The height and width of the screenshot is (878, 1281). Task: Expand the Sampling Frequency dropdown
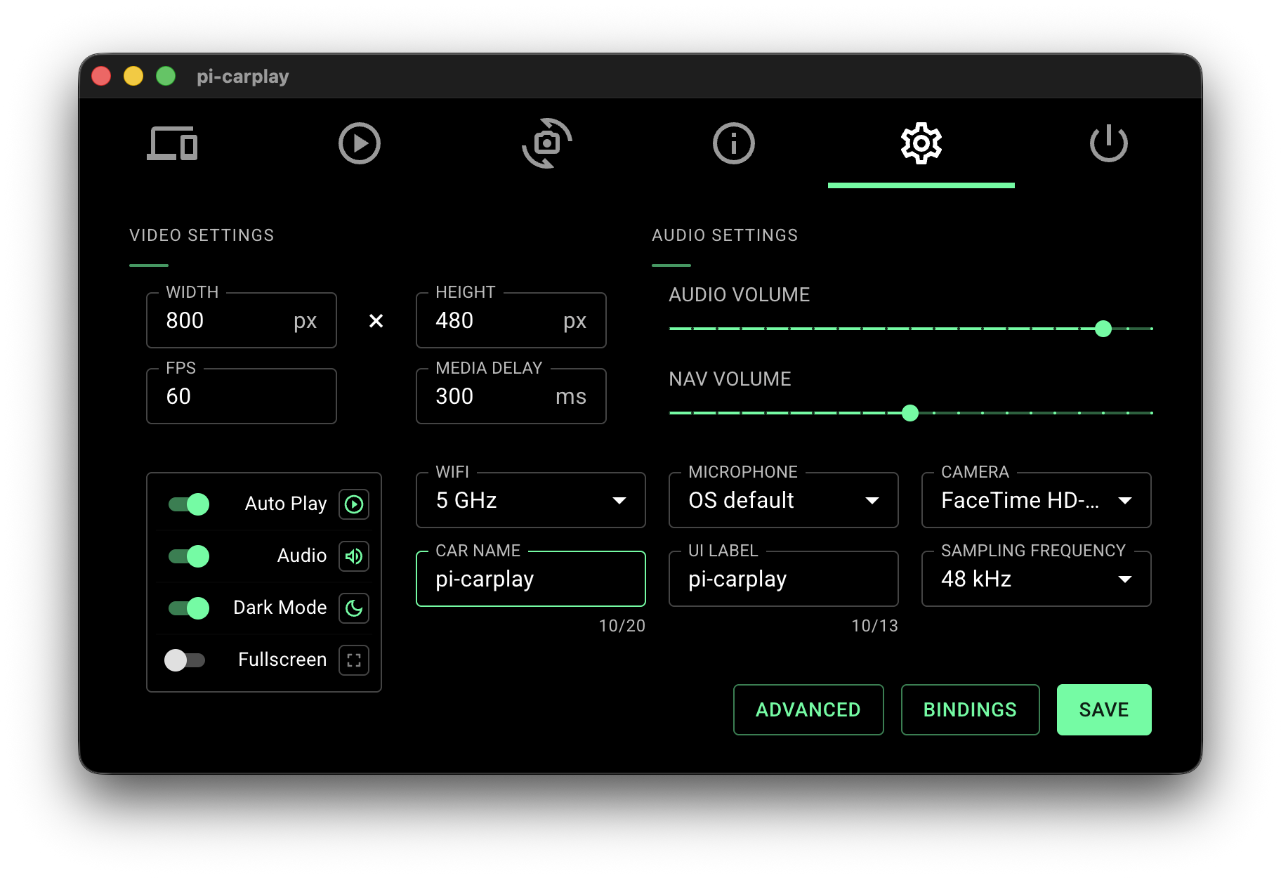click(1036, 579)
